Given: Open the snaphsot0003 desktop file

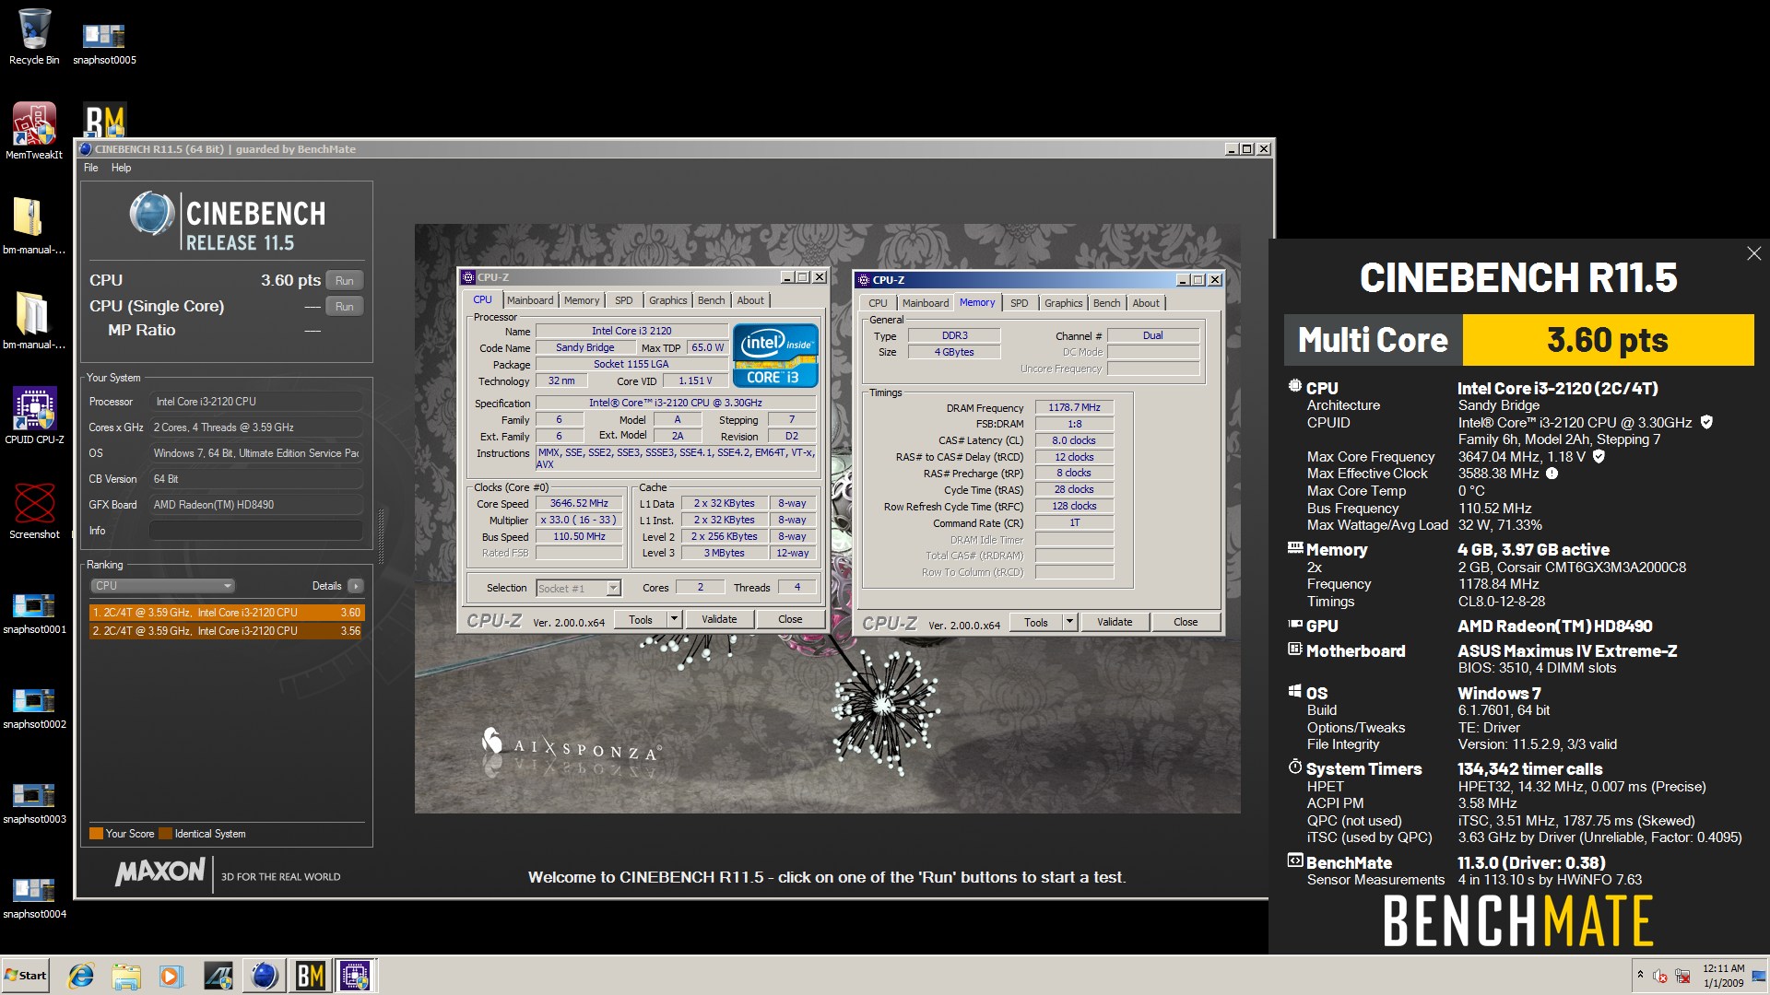Looking at the screenshot, I should [34, 802].
